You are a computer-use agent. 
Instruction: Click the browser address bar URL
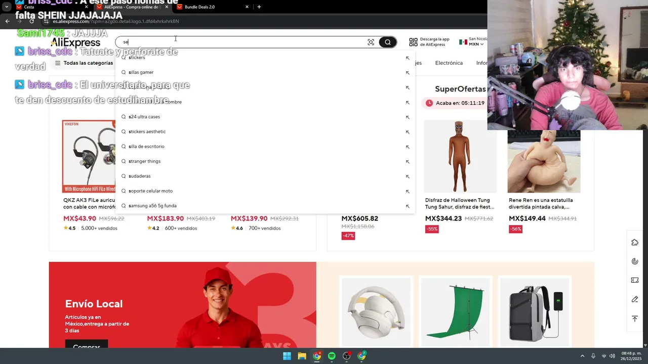(116, 21)
